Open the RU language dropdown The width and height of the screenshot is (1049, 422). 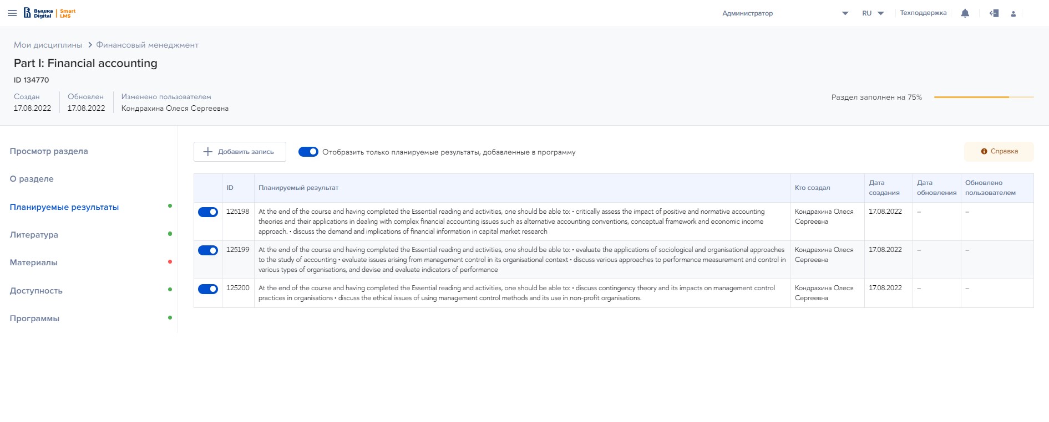click(x=873, y=13)
